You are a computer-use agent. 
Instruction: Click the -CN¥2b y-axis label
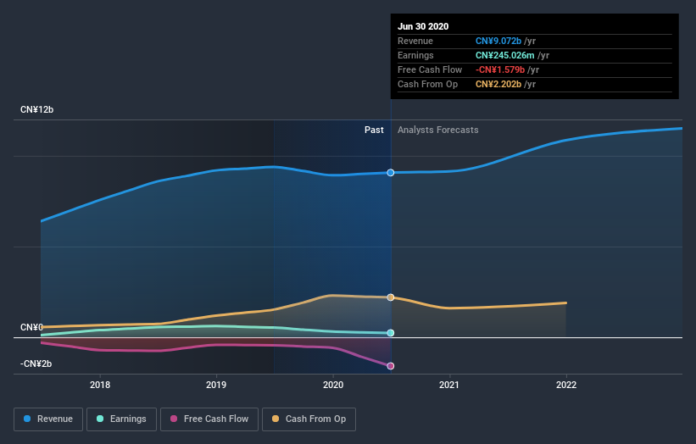[x=36, y=364]
